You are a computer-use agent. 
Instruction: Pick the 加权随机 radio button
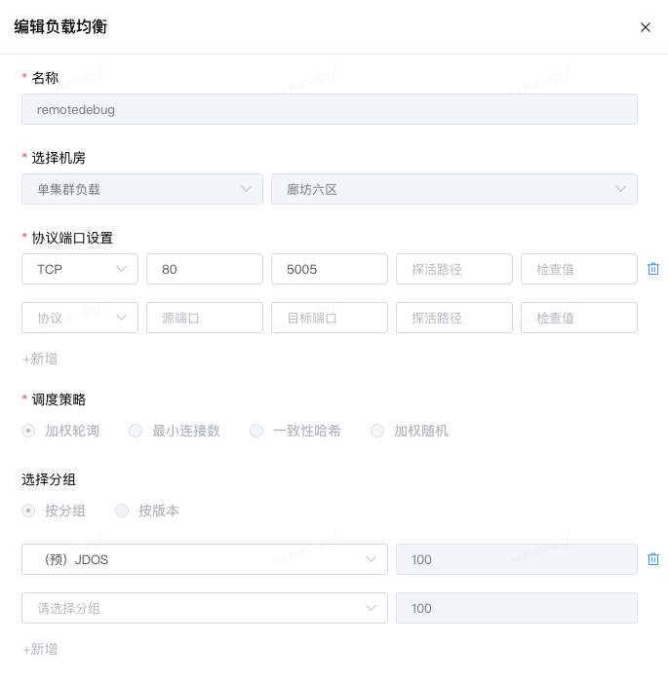(x=377, y=431)
